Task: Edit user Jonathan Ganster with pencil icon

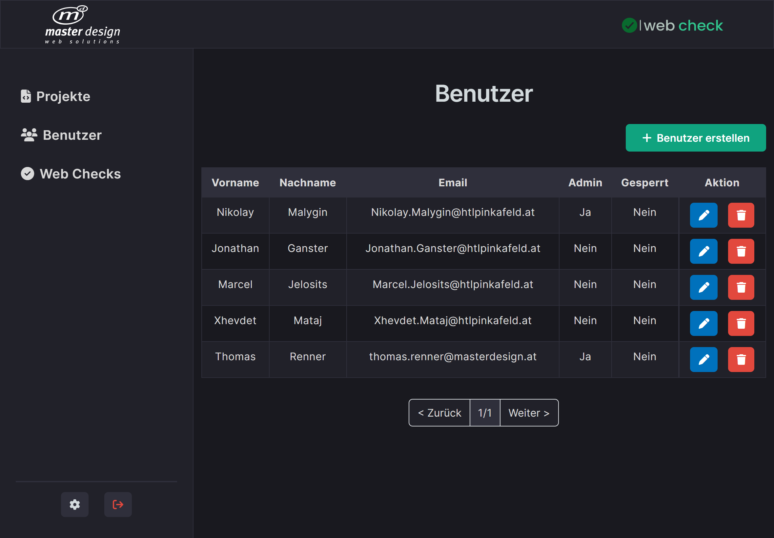Action: click(x=703, y=251)
